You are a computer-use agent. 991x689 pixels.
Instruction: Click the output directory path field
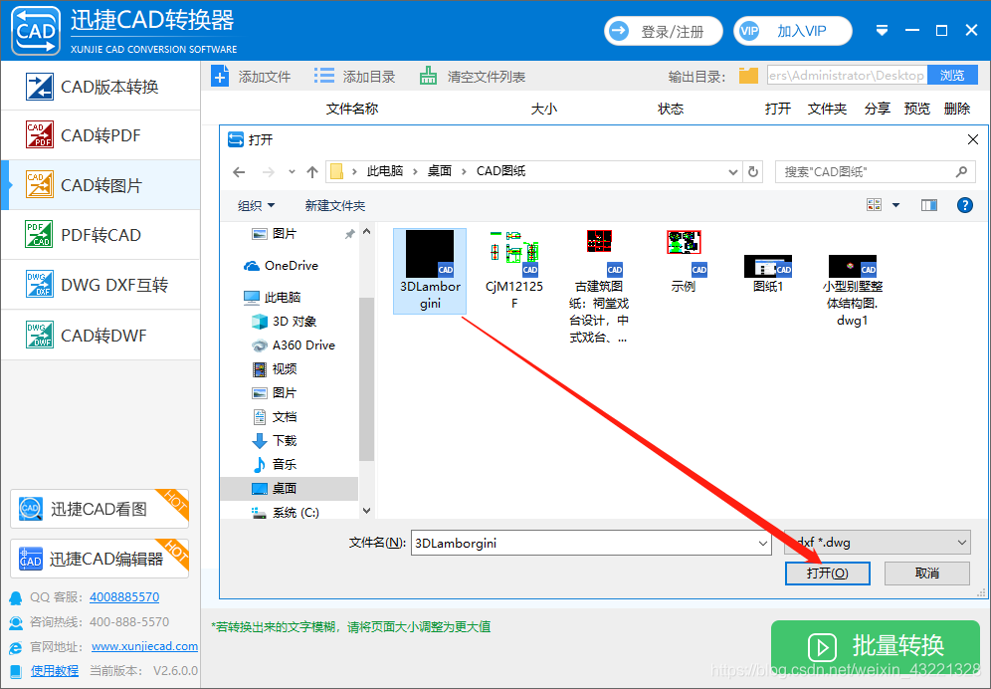click(x=847, y=76)
